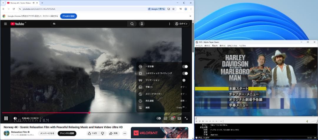Viewport: 318px width, 140px height.
Task: Bookmark page with star icon
Action: click(173, 9)
